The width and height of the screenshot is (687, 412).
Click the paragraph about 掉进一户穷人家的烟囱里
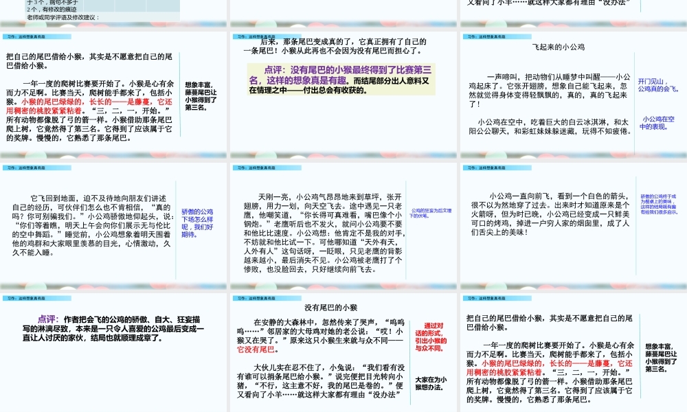[x=550, y=214]
